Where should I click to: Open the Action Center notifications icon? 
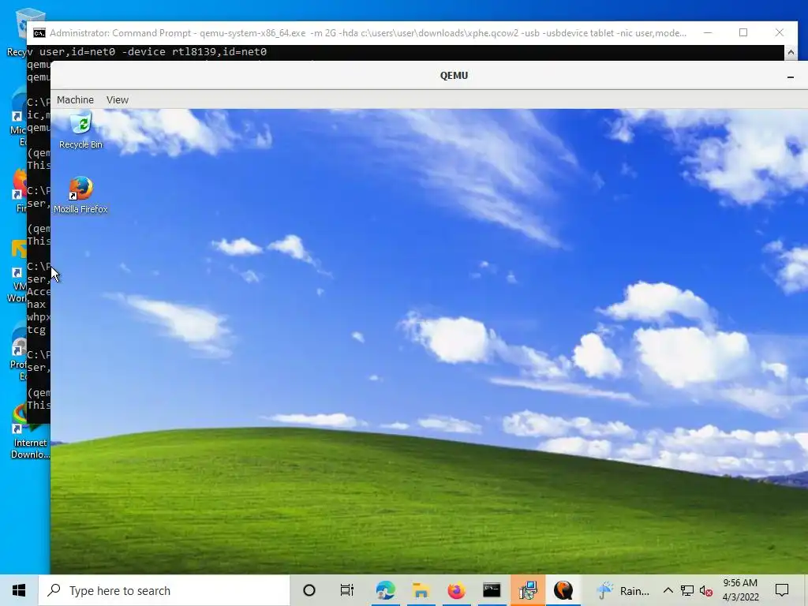(782, 590)
